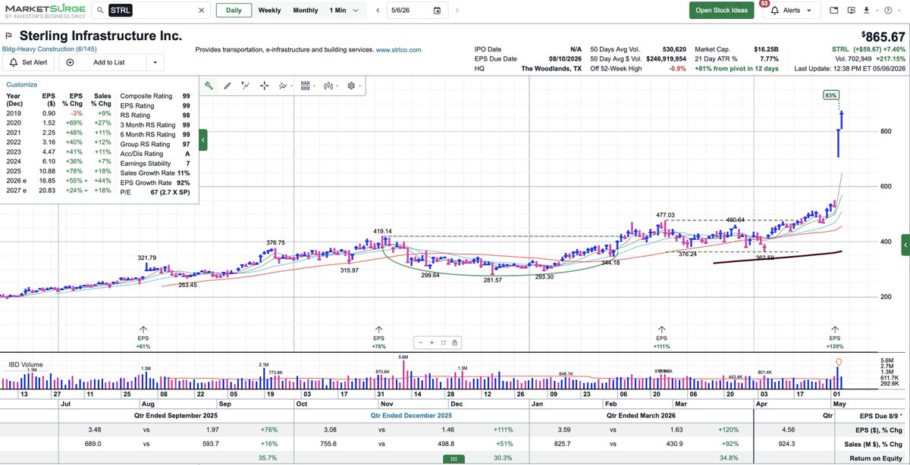The image size is (910, 465).
Task: Click the $865.67 price
Action: point(883,36)
